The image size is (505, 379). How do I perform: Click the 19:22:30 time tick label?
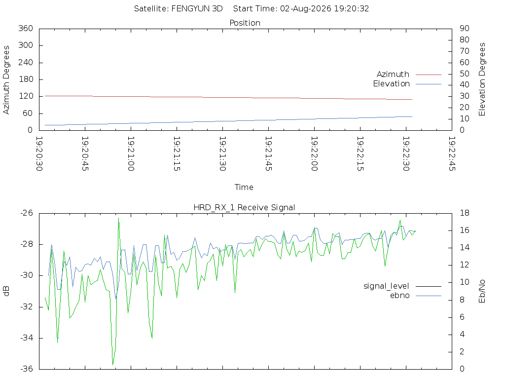tap(406, 154)
